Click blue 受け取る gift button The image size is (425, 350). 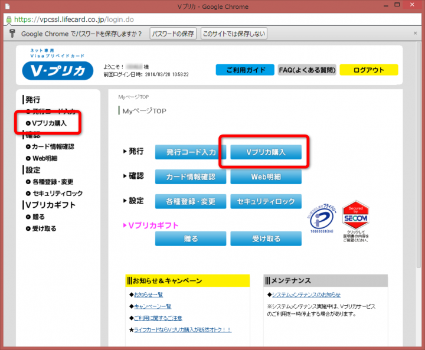pos(266,238)
